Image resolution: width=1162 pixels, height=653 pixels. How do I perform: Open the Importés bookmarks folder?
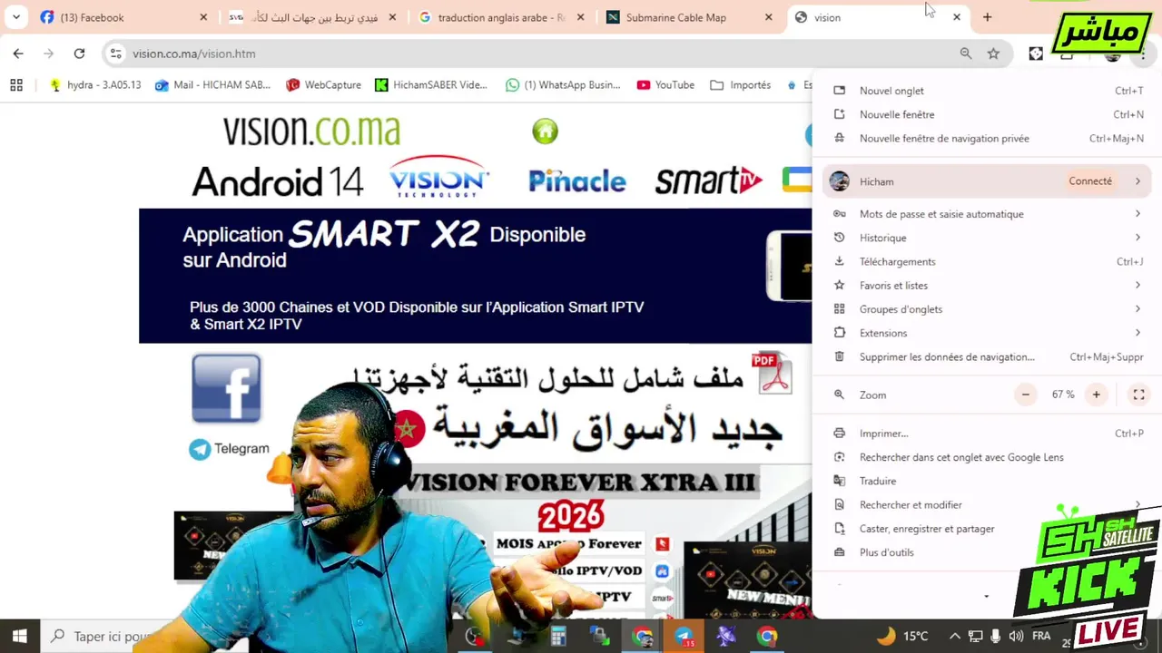(x=740, y=85)
